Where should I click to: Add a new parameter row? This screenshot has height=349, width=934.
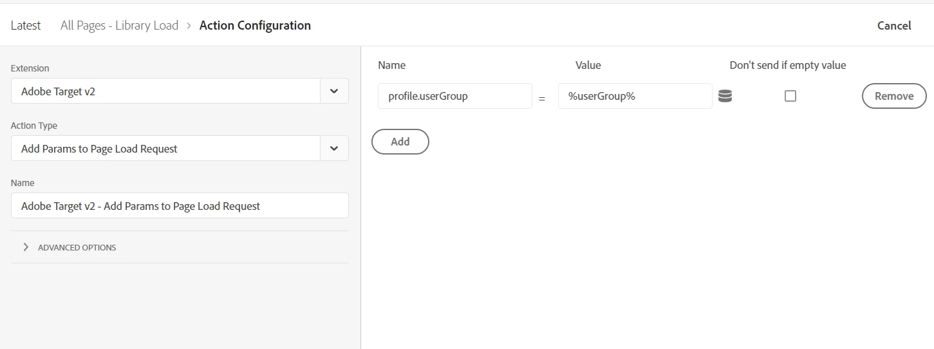tap(400, 142)
